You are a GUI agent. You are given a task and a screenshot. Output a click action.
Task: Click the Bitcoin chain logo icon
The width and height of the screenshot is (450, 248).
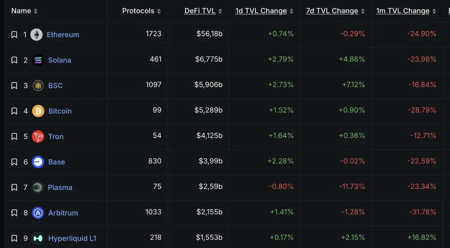click(38, 111)
